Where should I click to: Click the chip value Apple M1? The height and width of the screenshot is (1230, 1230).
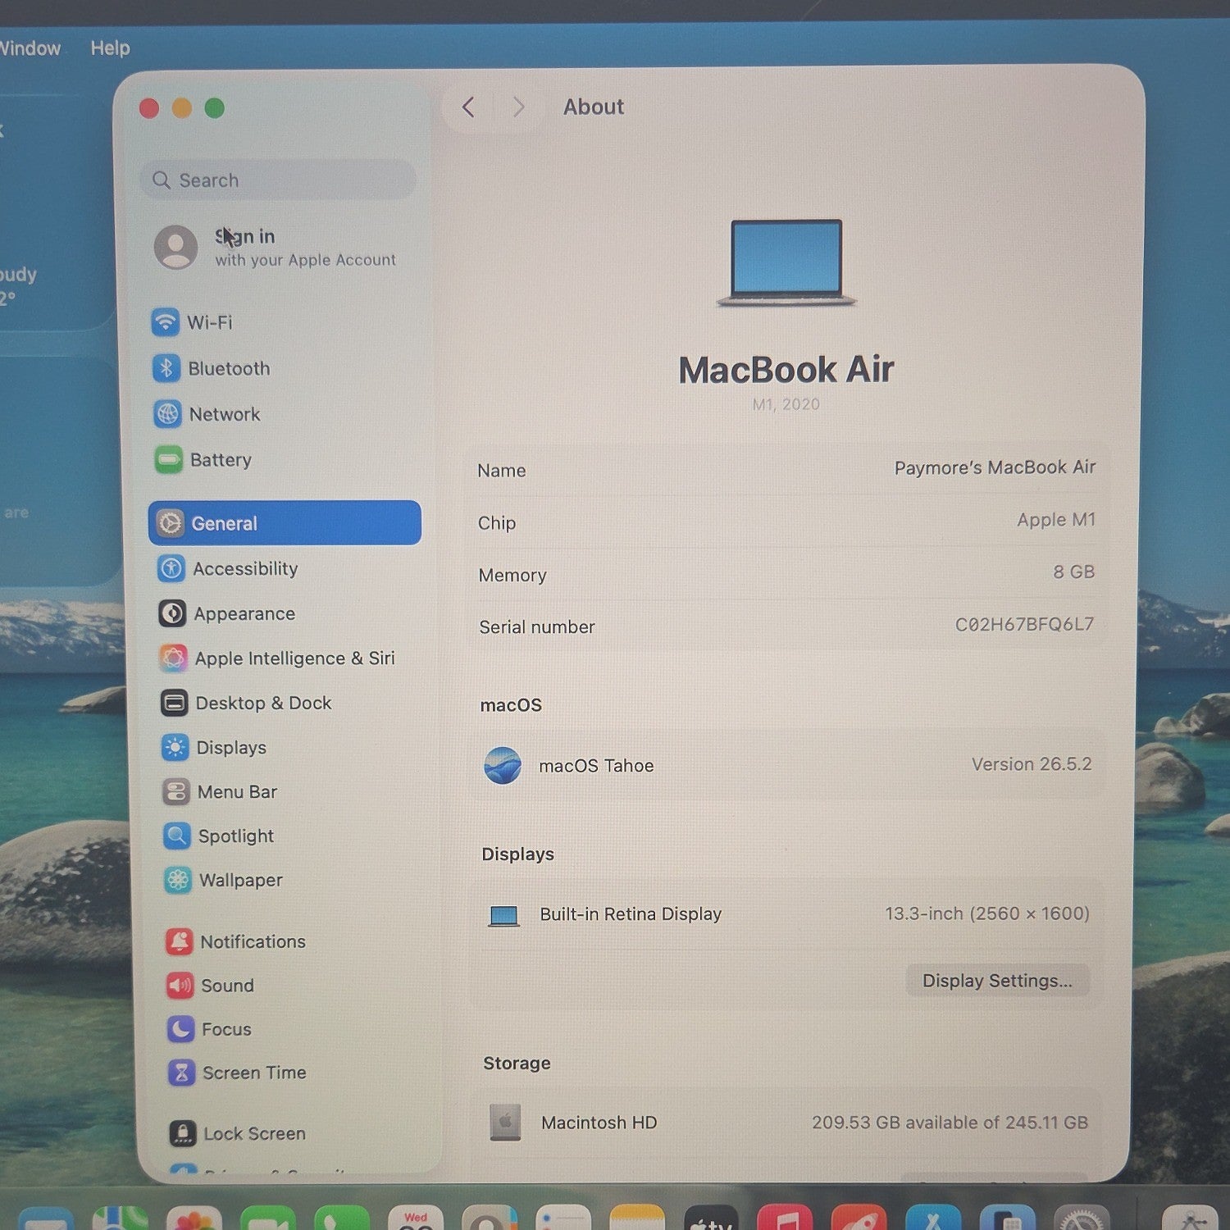[1056, 520]
